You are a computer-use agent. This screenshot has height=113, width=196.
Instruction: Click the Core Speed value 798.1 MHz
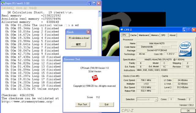point(146,80)
